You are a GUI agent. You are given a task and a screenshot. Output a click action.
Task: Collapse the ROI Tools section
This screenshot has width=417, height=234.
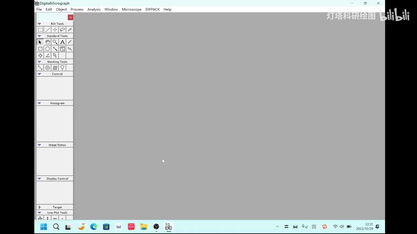pyautogui.click(x=39, y=24)
